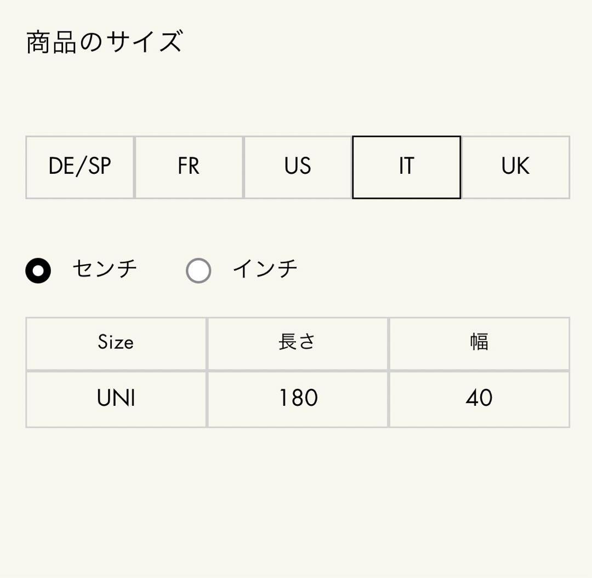Select the Size column header
The width and height of the screenshot is (592, 578).
coord(116,343)
